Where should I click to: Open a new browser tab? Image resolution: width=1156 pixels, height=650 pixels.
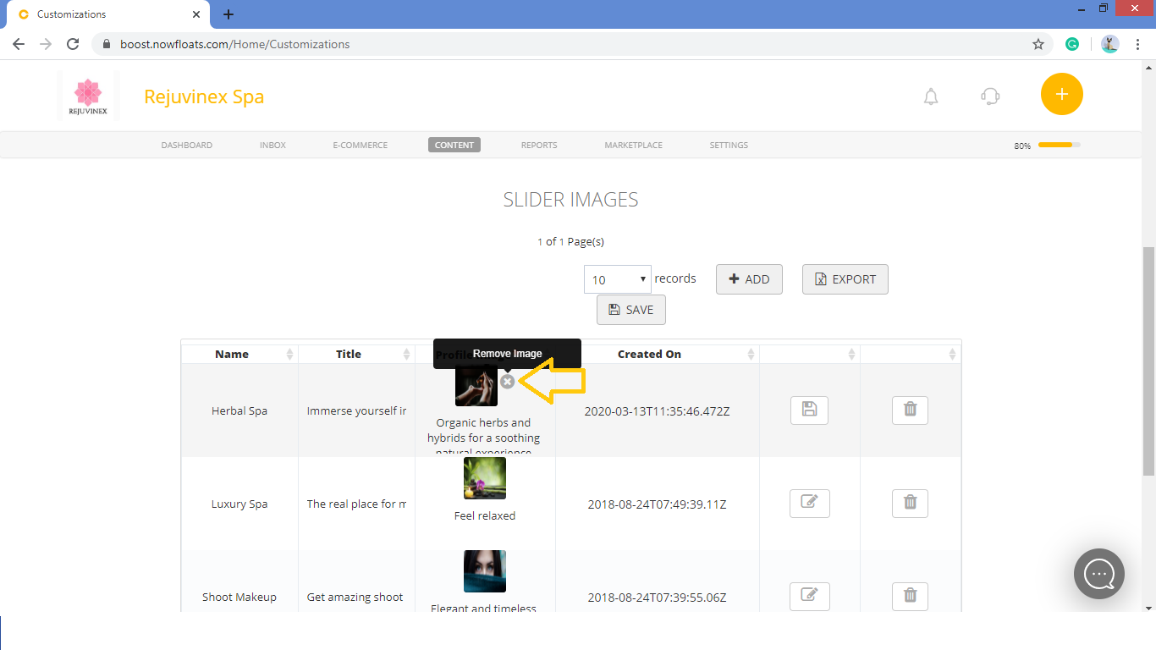228,14
